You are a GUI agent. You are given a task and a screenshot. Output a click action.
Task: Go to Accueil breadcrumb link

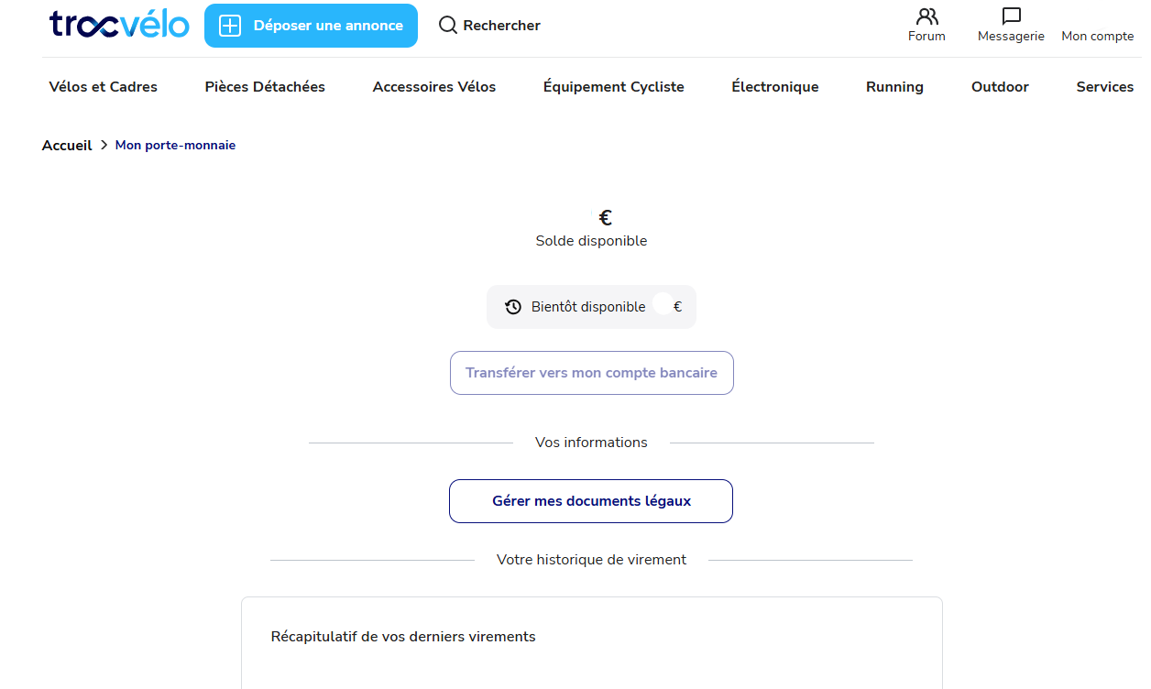[67, 145]
